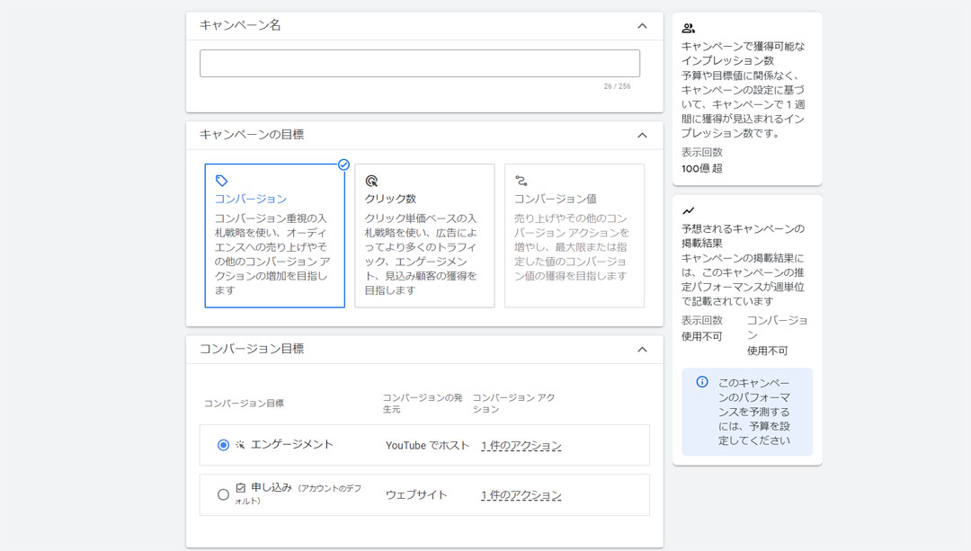Choose the クリック数 goal card title

tap(390, 199)
